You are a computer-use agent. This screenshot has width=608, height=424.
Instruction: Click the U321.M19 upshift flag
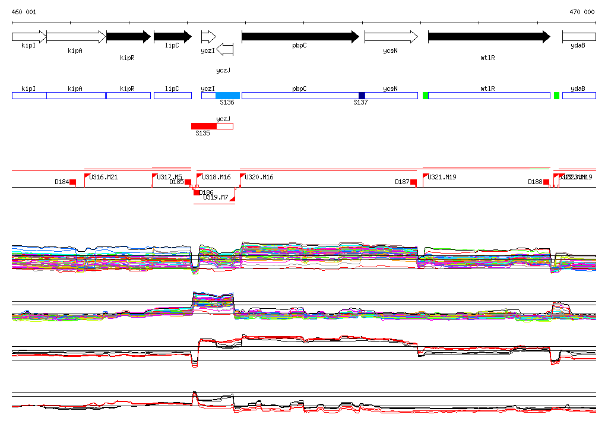(425, 176)
